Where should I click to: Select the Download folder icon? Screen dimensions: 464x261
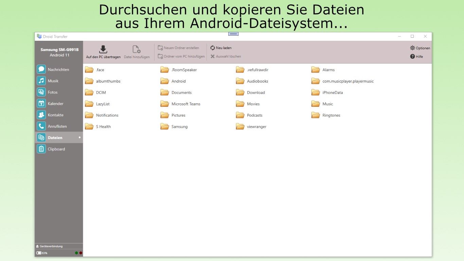tap(240, 92)
